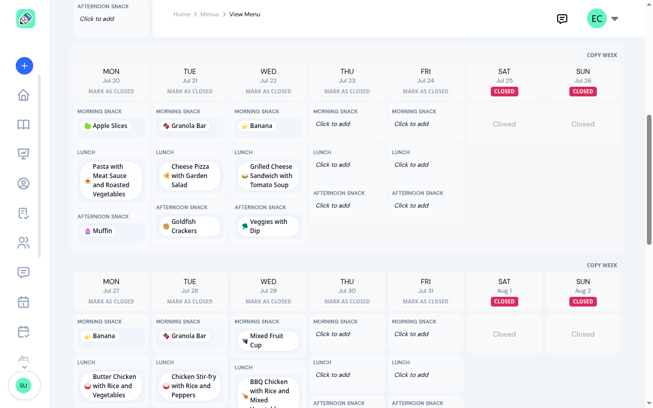
Task: Mark Mon Jul 20 as closed
Action: (111, 91)
